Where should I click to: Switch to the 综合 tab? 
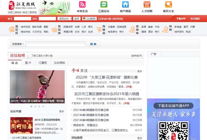pos(15,63)
